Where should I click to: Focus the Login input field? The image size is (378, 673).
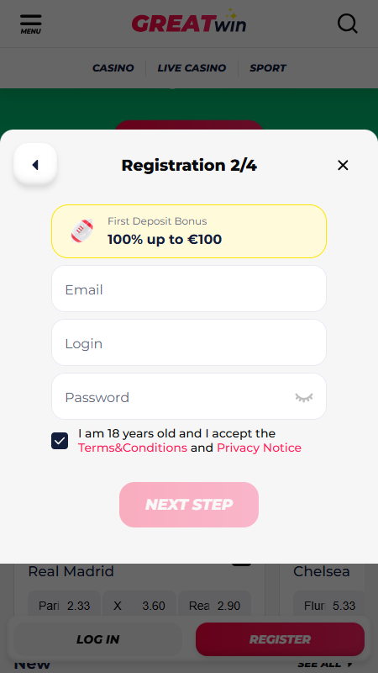tap(189, 342)
